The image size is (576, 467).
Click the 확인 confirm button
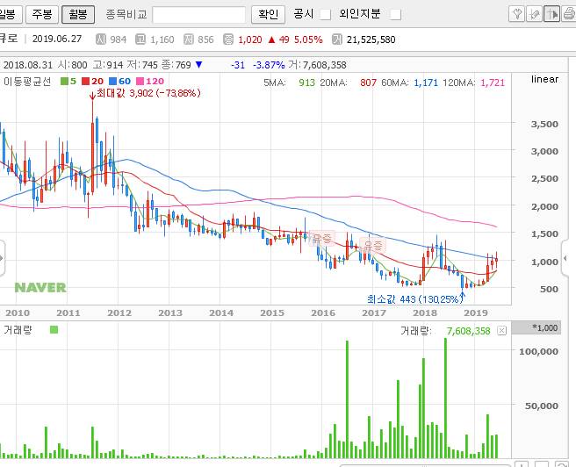pos(268,14)
